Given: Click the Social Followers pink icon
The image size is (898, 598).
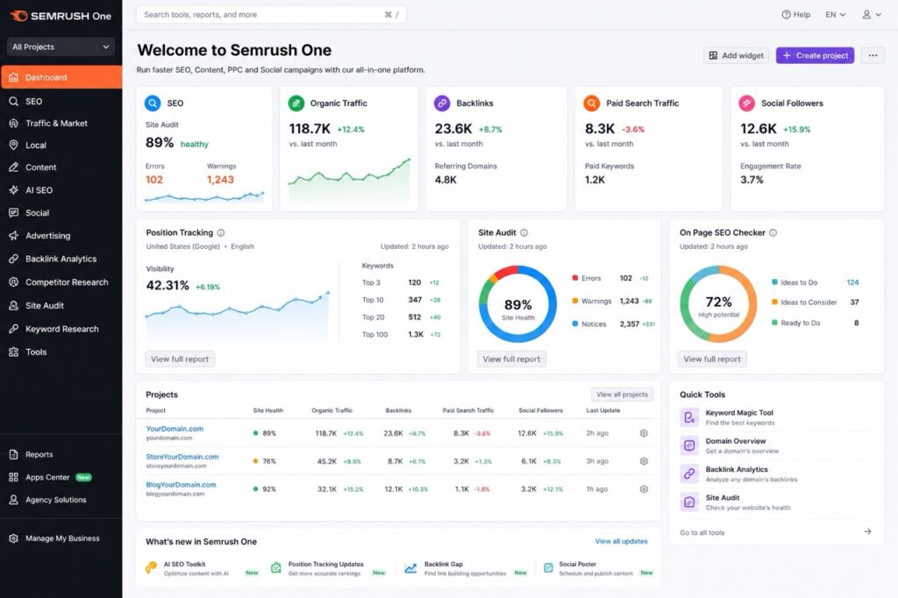Looking at the screenshot, I should (746, 103).
